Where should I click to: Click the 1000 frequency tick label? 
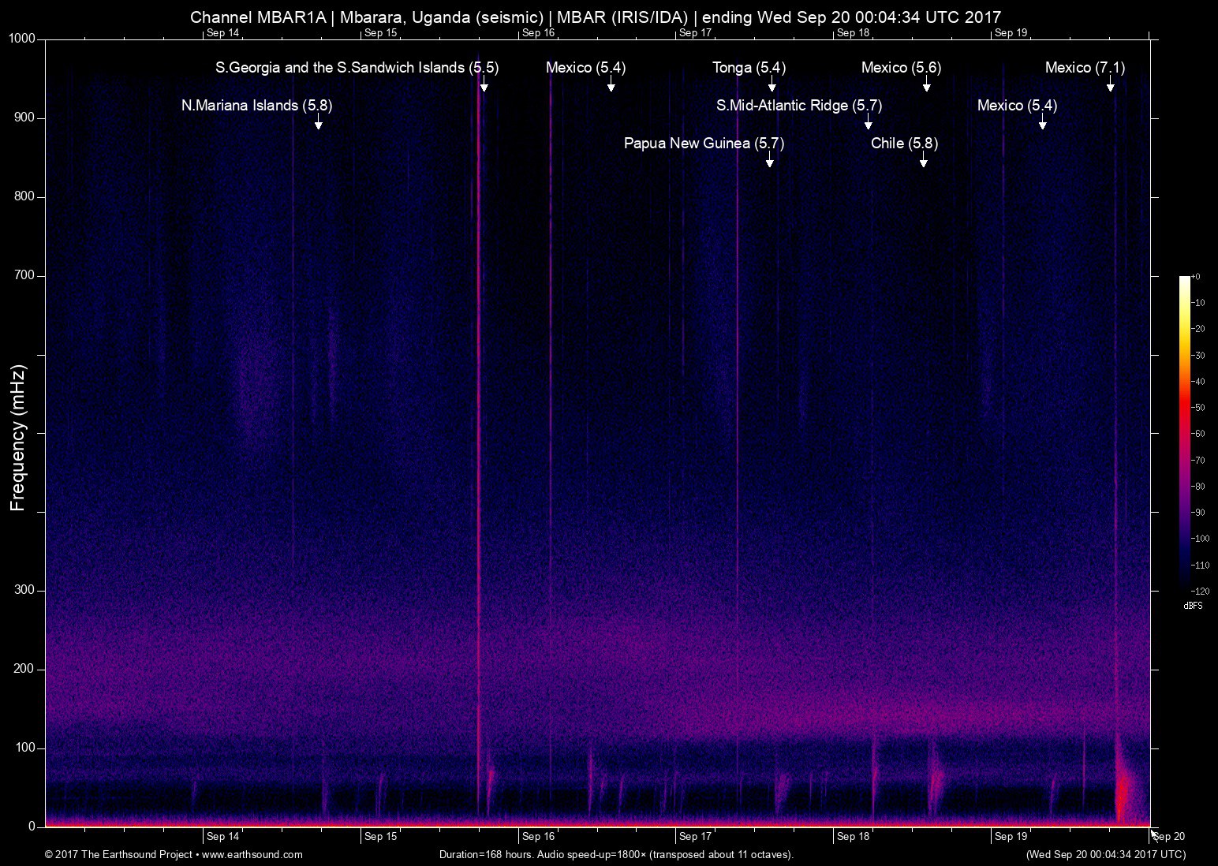click(21, 37)
